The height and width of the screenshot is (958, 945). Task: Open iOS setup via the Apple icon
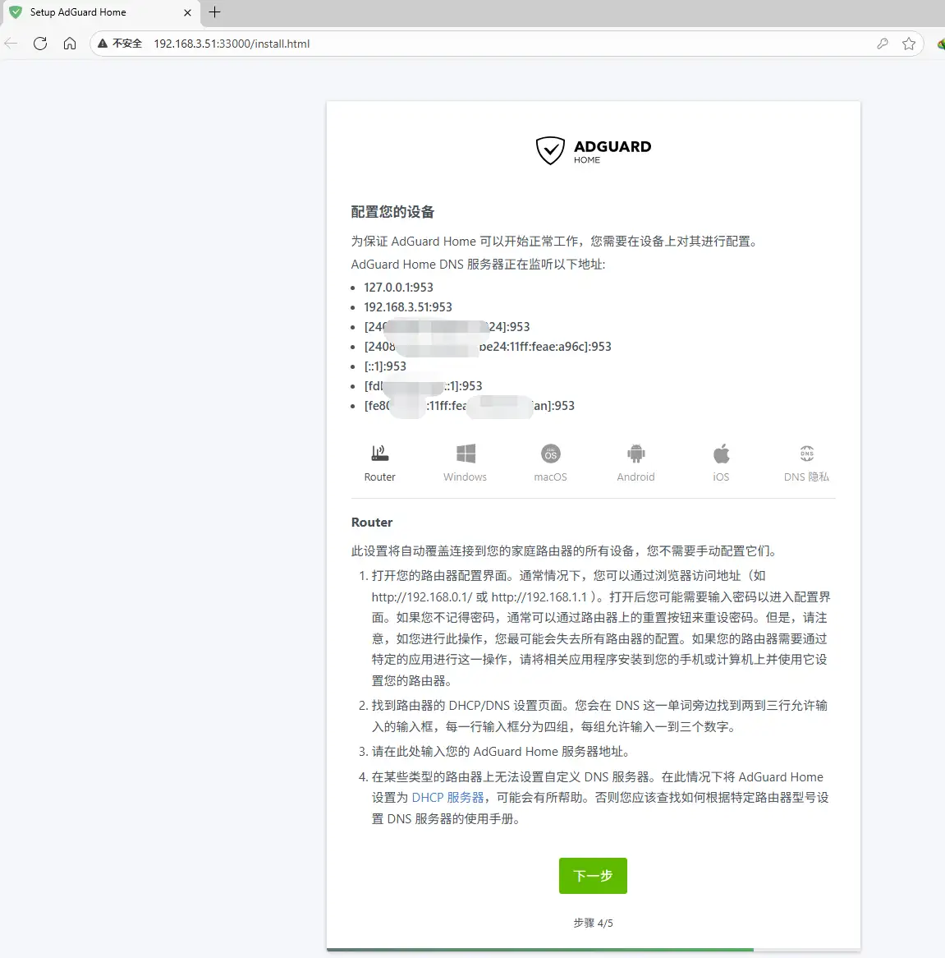(x=721, y=454)
